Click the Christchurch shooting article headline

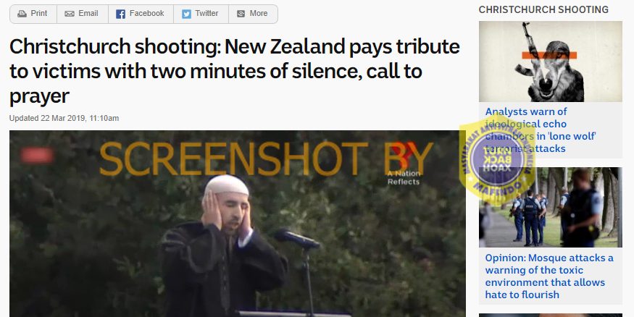pos(235,71)
